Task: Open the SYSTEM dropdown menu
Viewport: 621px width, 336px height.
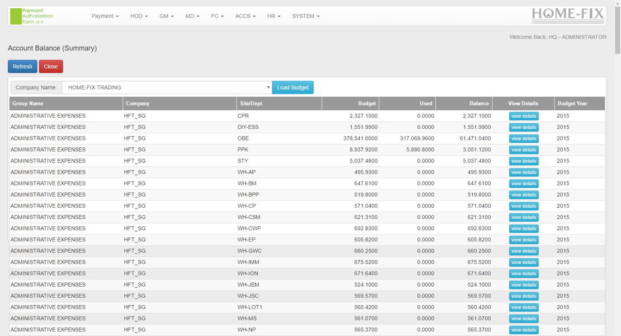Action: coord(305,16)
